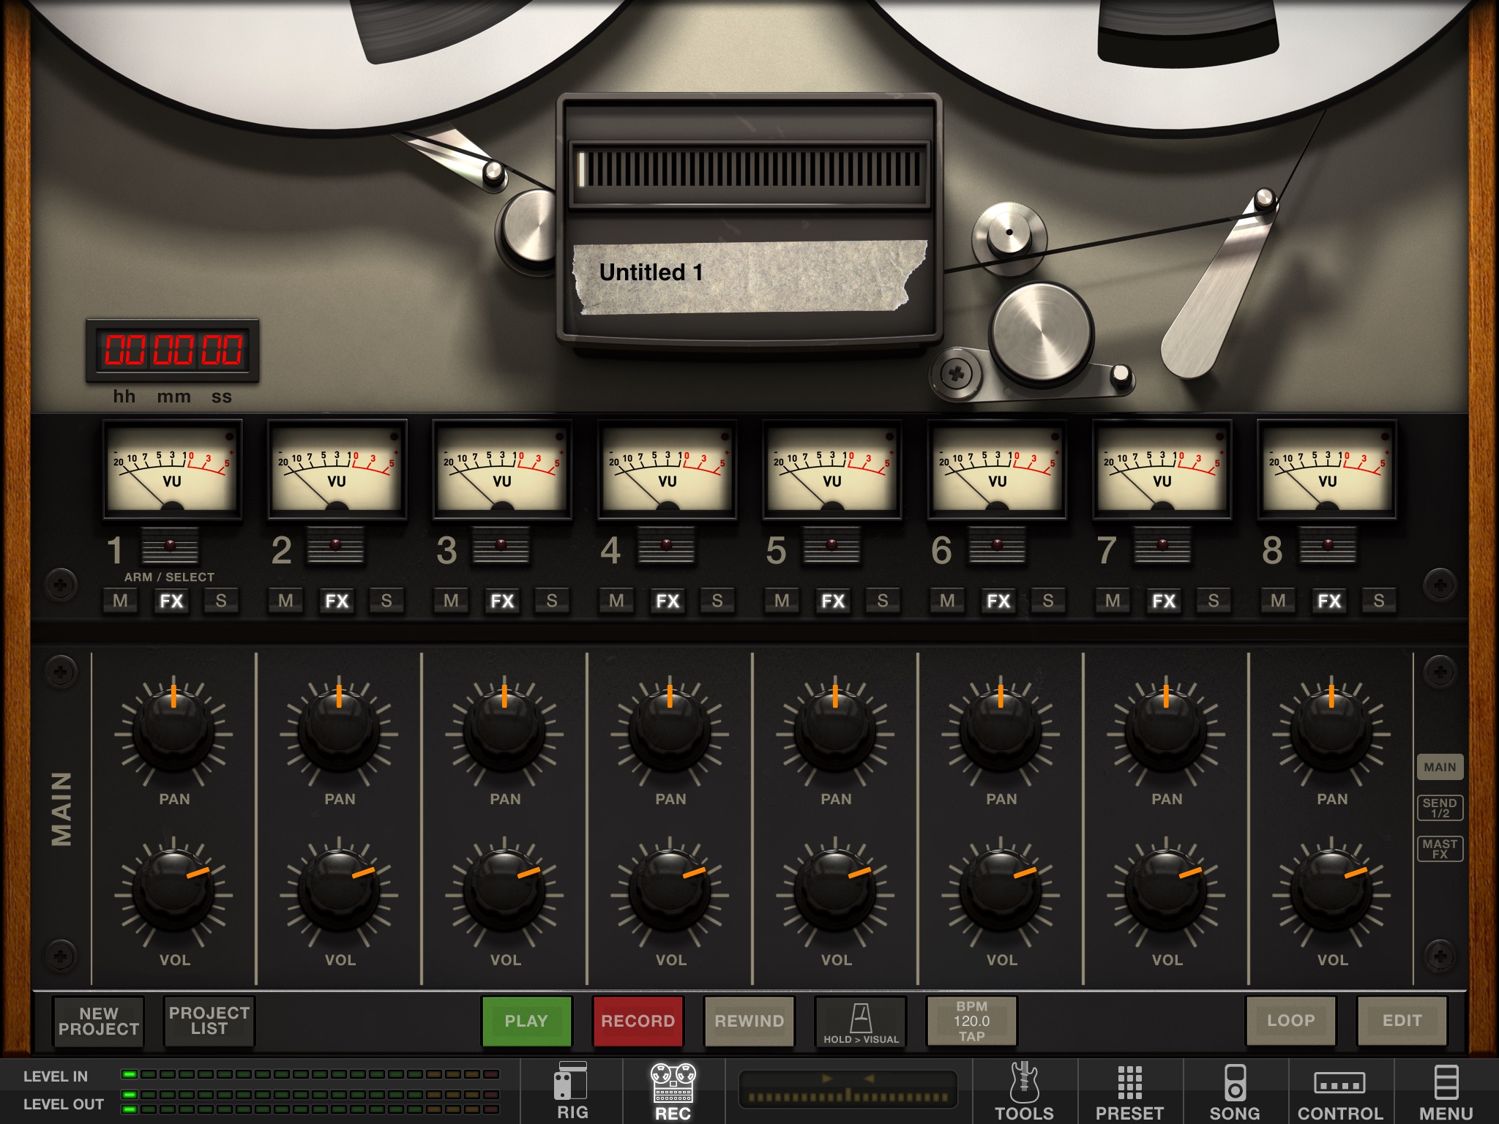Open the PROJECT LIST
1499x1124 pixels.
point(209,1021)
